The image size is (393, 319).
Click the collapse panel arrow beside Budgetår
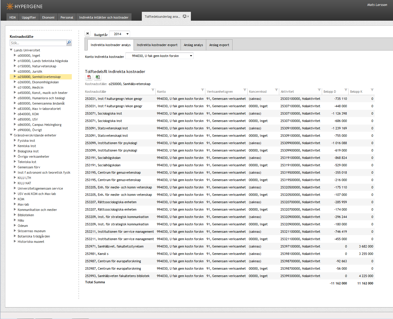pos(87,34)
